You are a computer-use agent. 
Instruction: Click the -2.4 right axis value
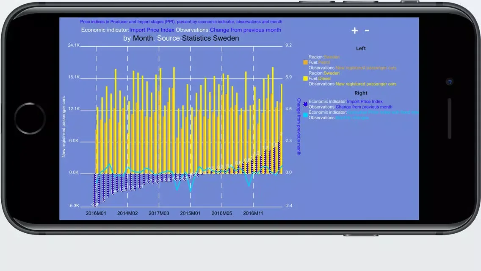tap(288, 206)
